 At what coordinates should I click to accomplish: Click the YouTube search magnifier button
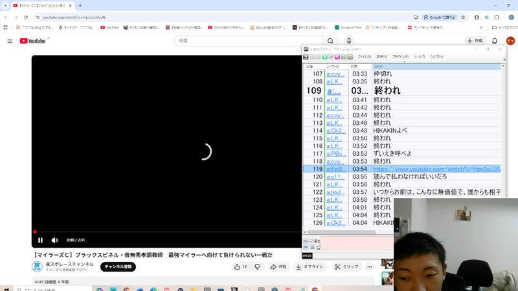click(330, 41)
